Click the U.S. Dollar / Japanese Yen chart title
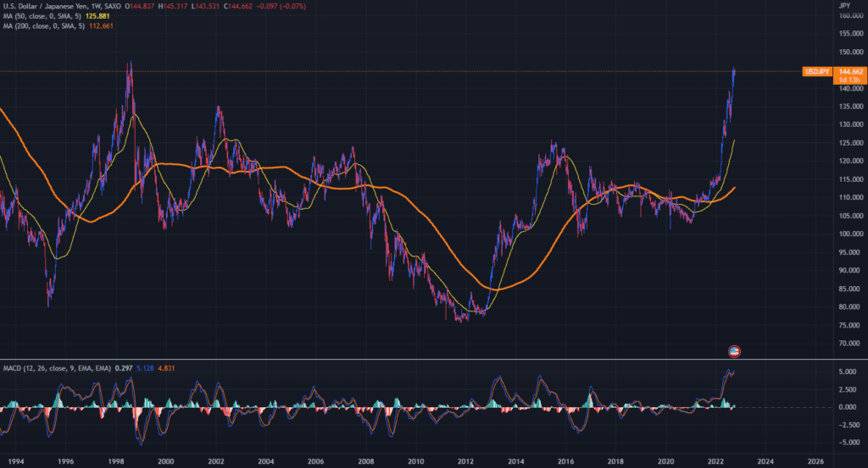 click(51, 8)
